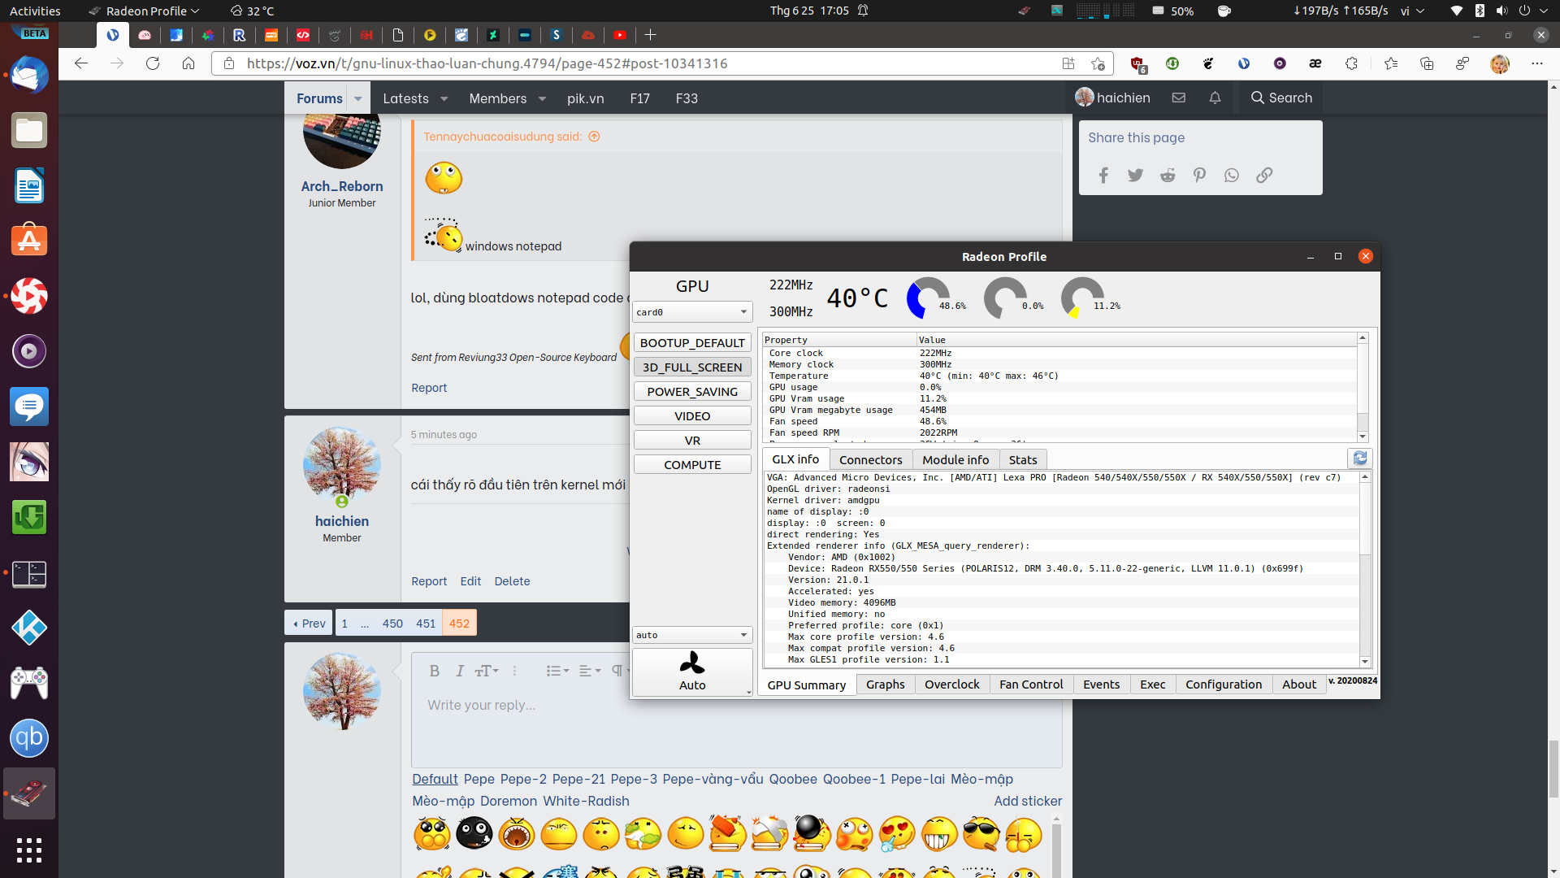
Task: Show all applications grid
Action: (29, 850)
